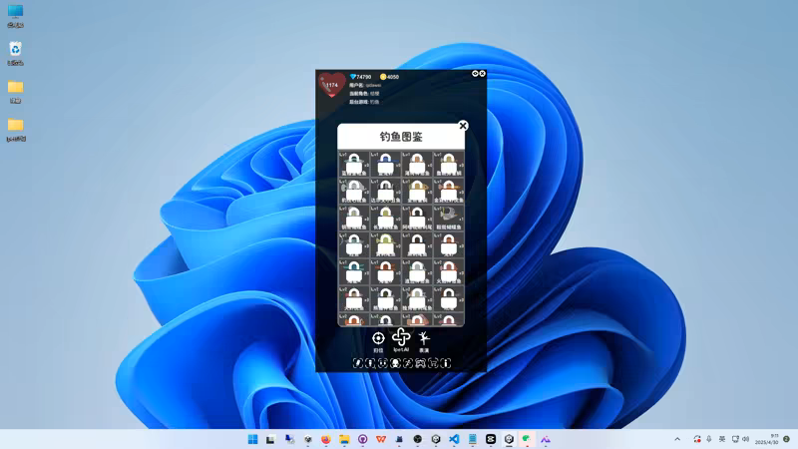Image resolution: width=798 pixels, height=449 pixels.
Task: Select the first locked fish card
Action: (x=354, y=164)
